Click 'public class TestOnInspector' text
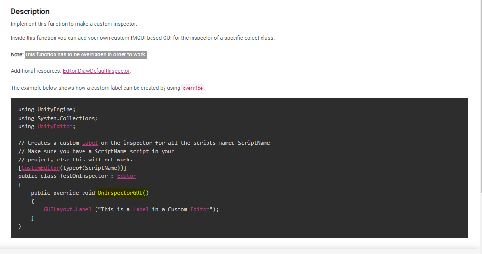 [x=63, y=176]
